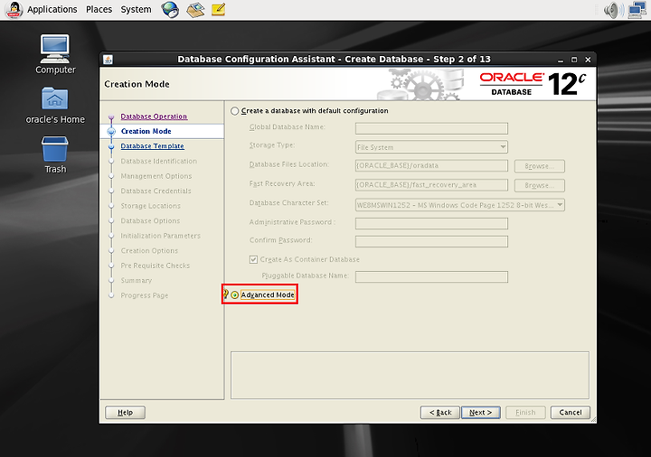Minimize the Database Configuration Assistant window
This screenshot has height=457, width=651.
561,60
